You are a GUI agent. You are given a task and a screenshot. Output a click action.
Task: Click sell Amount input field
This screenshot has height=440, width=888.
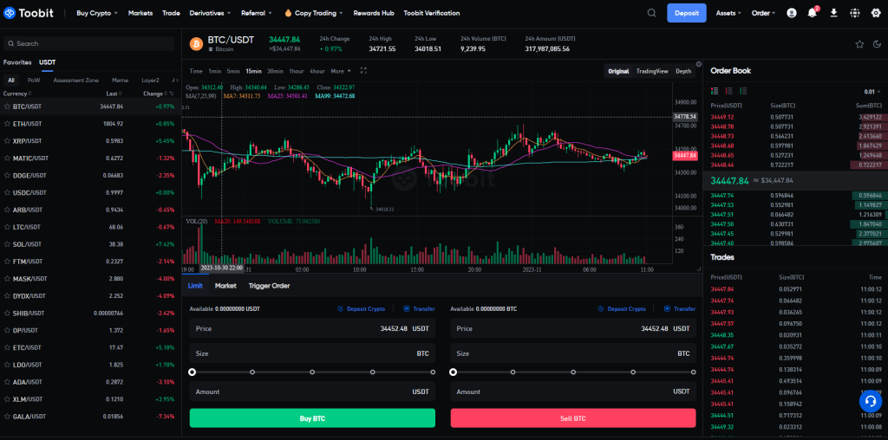click(573, 391)
